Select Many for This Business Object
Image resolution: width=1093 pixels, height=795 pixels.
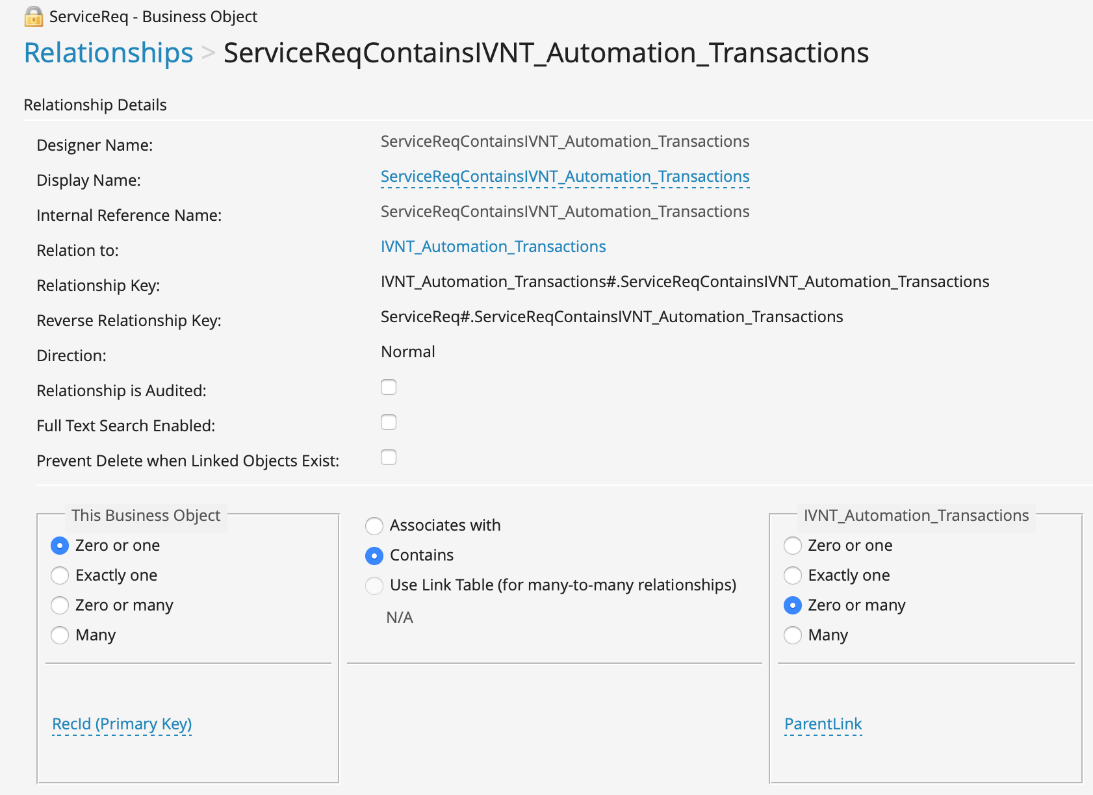pos(60,635)
